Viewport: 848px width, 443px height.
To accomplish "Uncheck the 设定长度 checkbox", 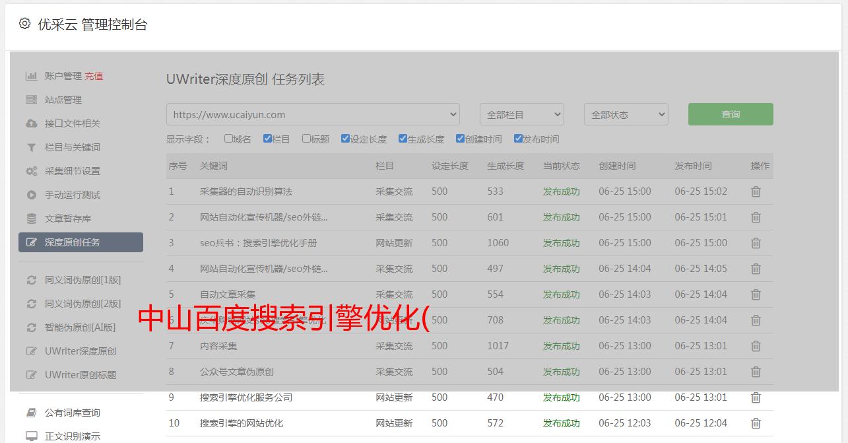I will pyautogui.click(x=345, y=139).
